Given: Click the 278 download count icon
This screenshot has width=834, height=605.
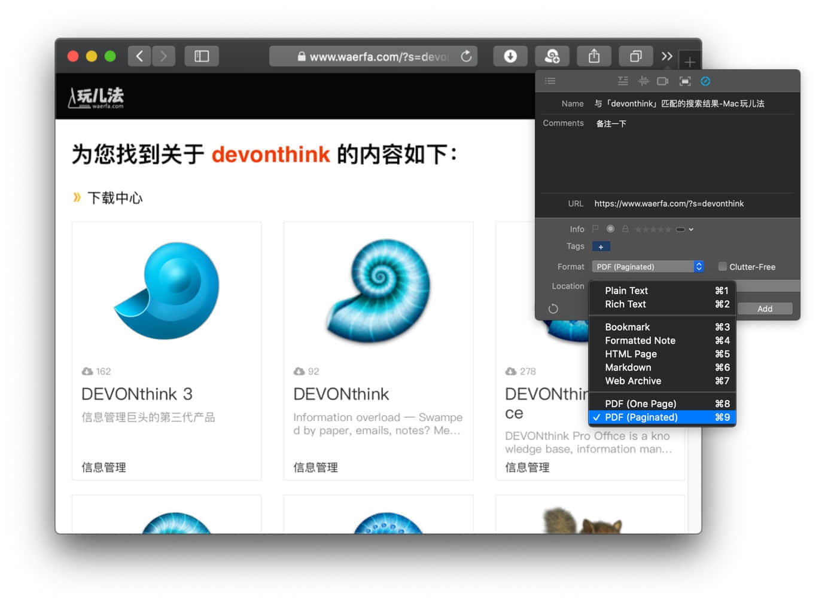Looking at the screenshot, I should (x=511, y=371).
